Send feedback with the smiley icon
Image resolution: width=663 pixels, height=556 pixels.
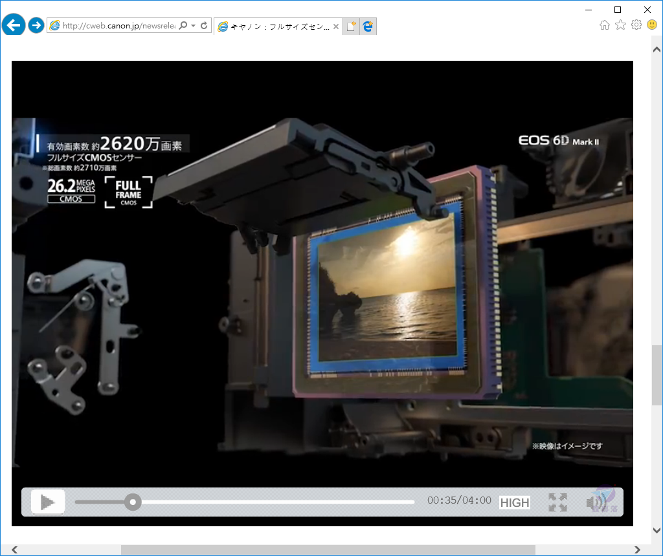click(x=652, y=25)
